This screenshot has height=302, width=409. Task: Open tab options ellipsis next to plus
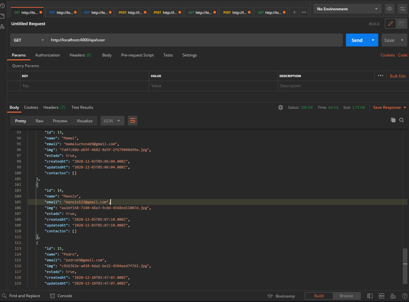point(304,12)
